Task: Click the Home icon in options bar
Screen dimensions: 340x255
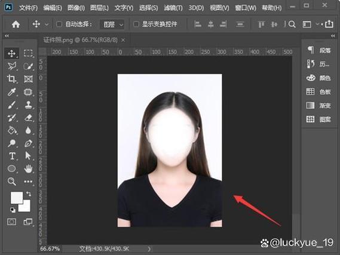Action: pyautogui.click(x=16, y=24)
